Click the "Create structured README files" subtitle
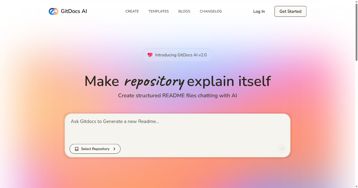Image resolution: width=358 pixels, height=188 pixels. point(177,95)
